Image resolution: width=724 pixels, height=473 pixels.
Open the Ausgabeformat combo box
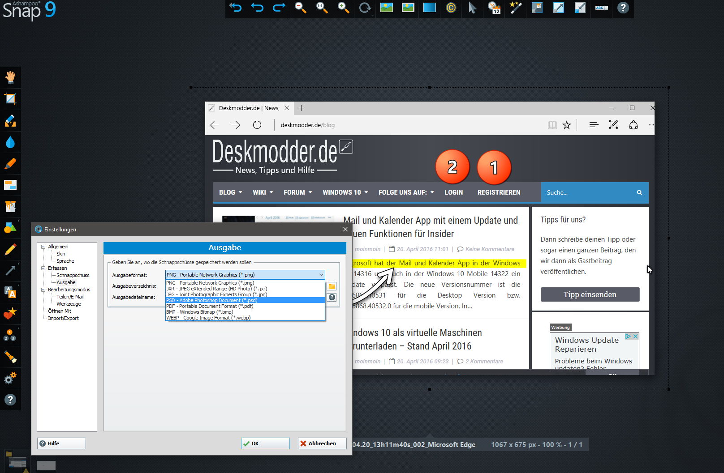(x=245, y=275)
